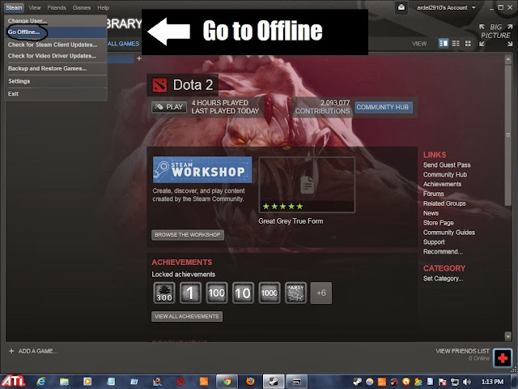Open the 10 locked achievement icon
This screenshot has width=518, height=389.
tap(243, 293)
